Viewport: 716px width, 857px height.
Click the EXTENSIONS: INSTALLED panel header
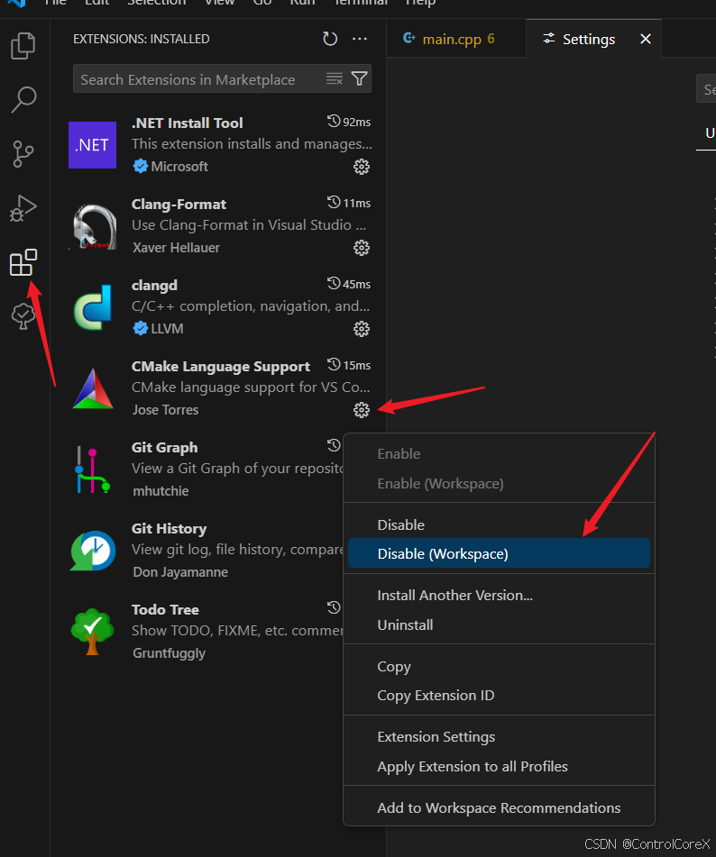141,39
